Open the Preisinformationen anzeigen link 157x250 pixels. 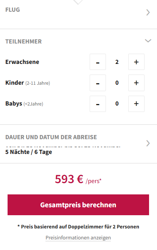coord(78,238)
